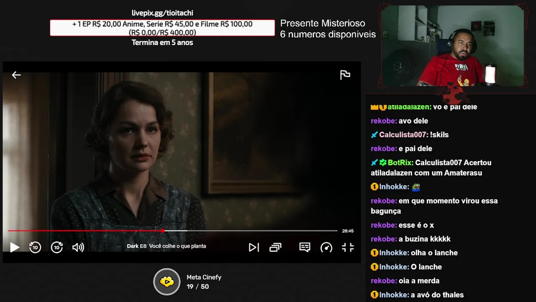Click 'Termina em 5 anos' text
This screenshot has height=302, width=536.
click(162, 42)
